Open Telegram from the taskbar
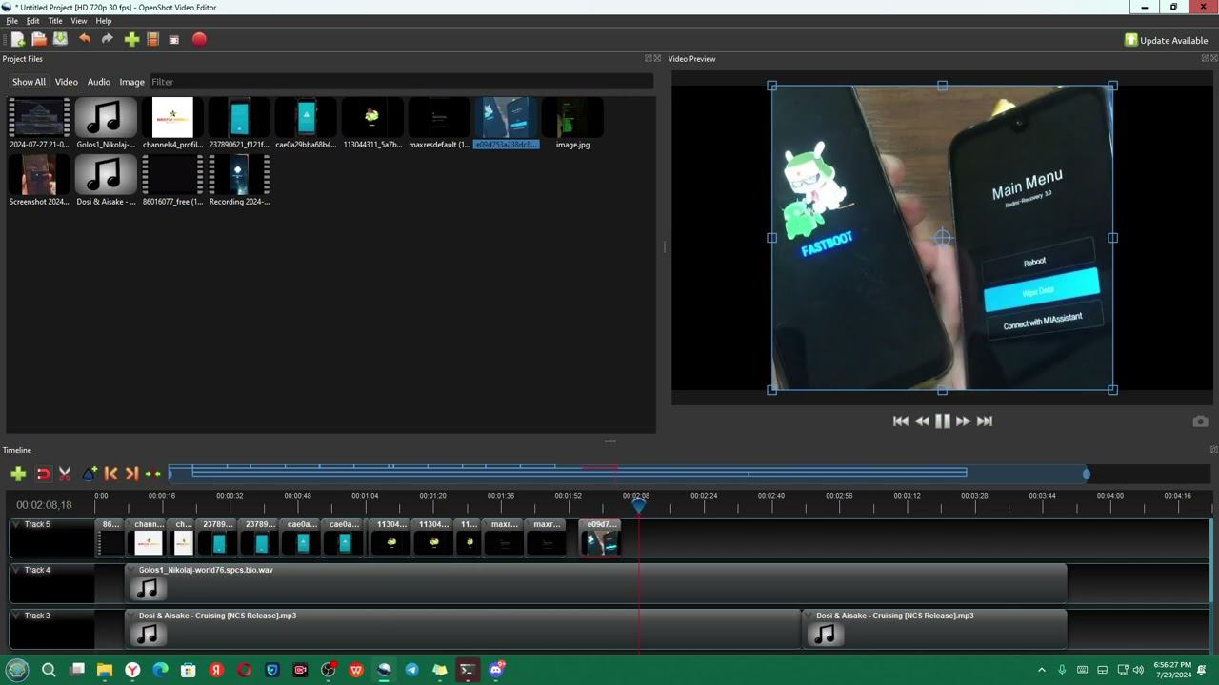 pos(411,670)
